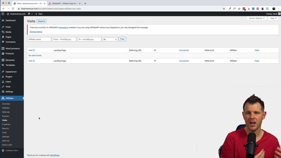281x158 pixels.
Task: Open the New content menu in admin bar
Action: point(39,14)
